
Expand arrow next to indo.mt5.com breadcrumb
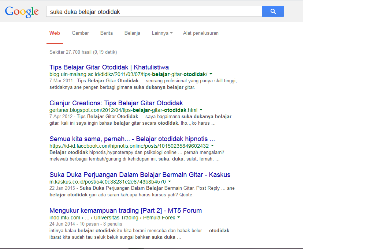[x=179, y=218]
